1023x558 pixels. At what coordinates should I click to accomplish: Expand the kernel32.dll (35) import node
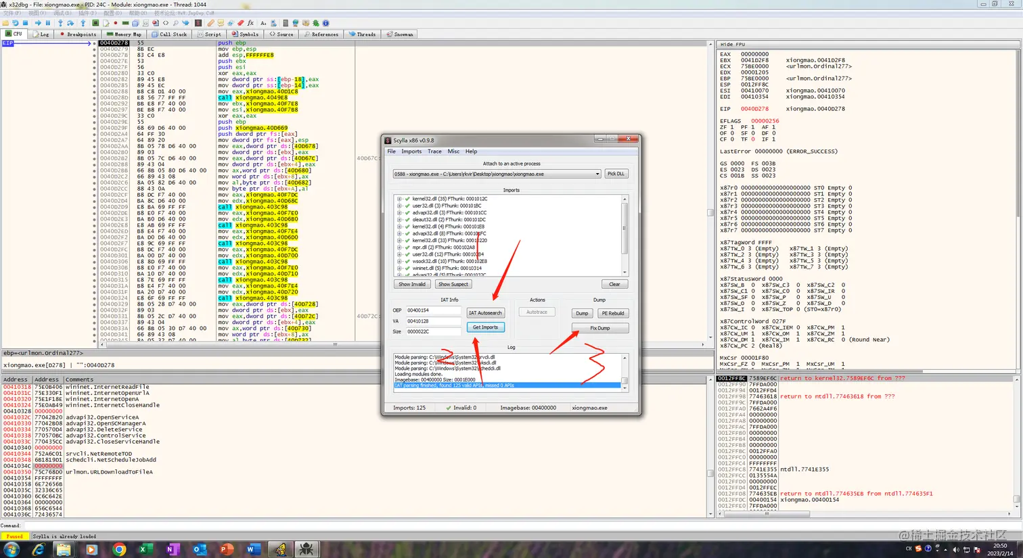point(399,199)
